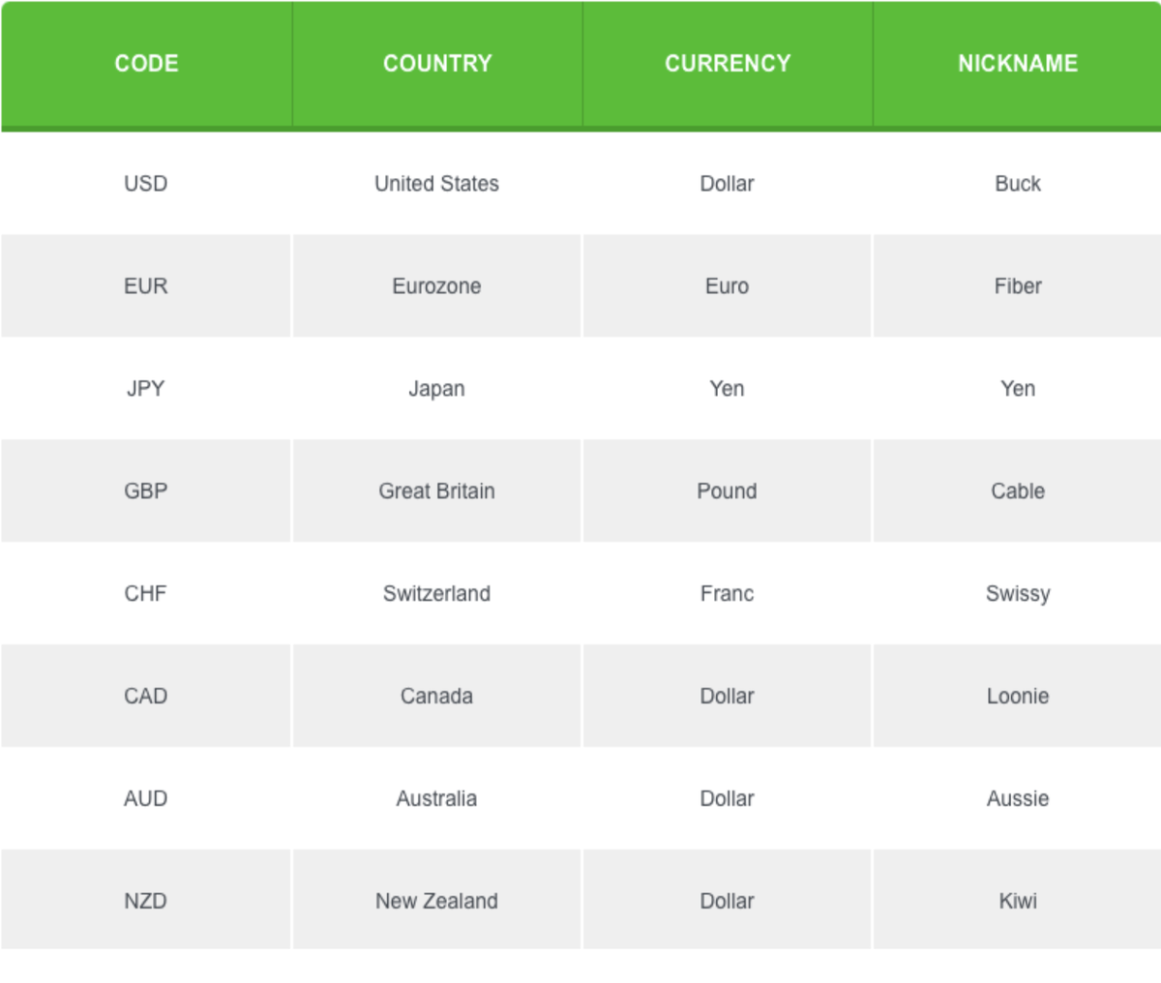Select the Buck nickname cell
This screenshot has height=983, width=1161.
coord(1018,184)
